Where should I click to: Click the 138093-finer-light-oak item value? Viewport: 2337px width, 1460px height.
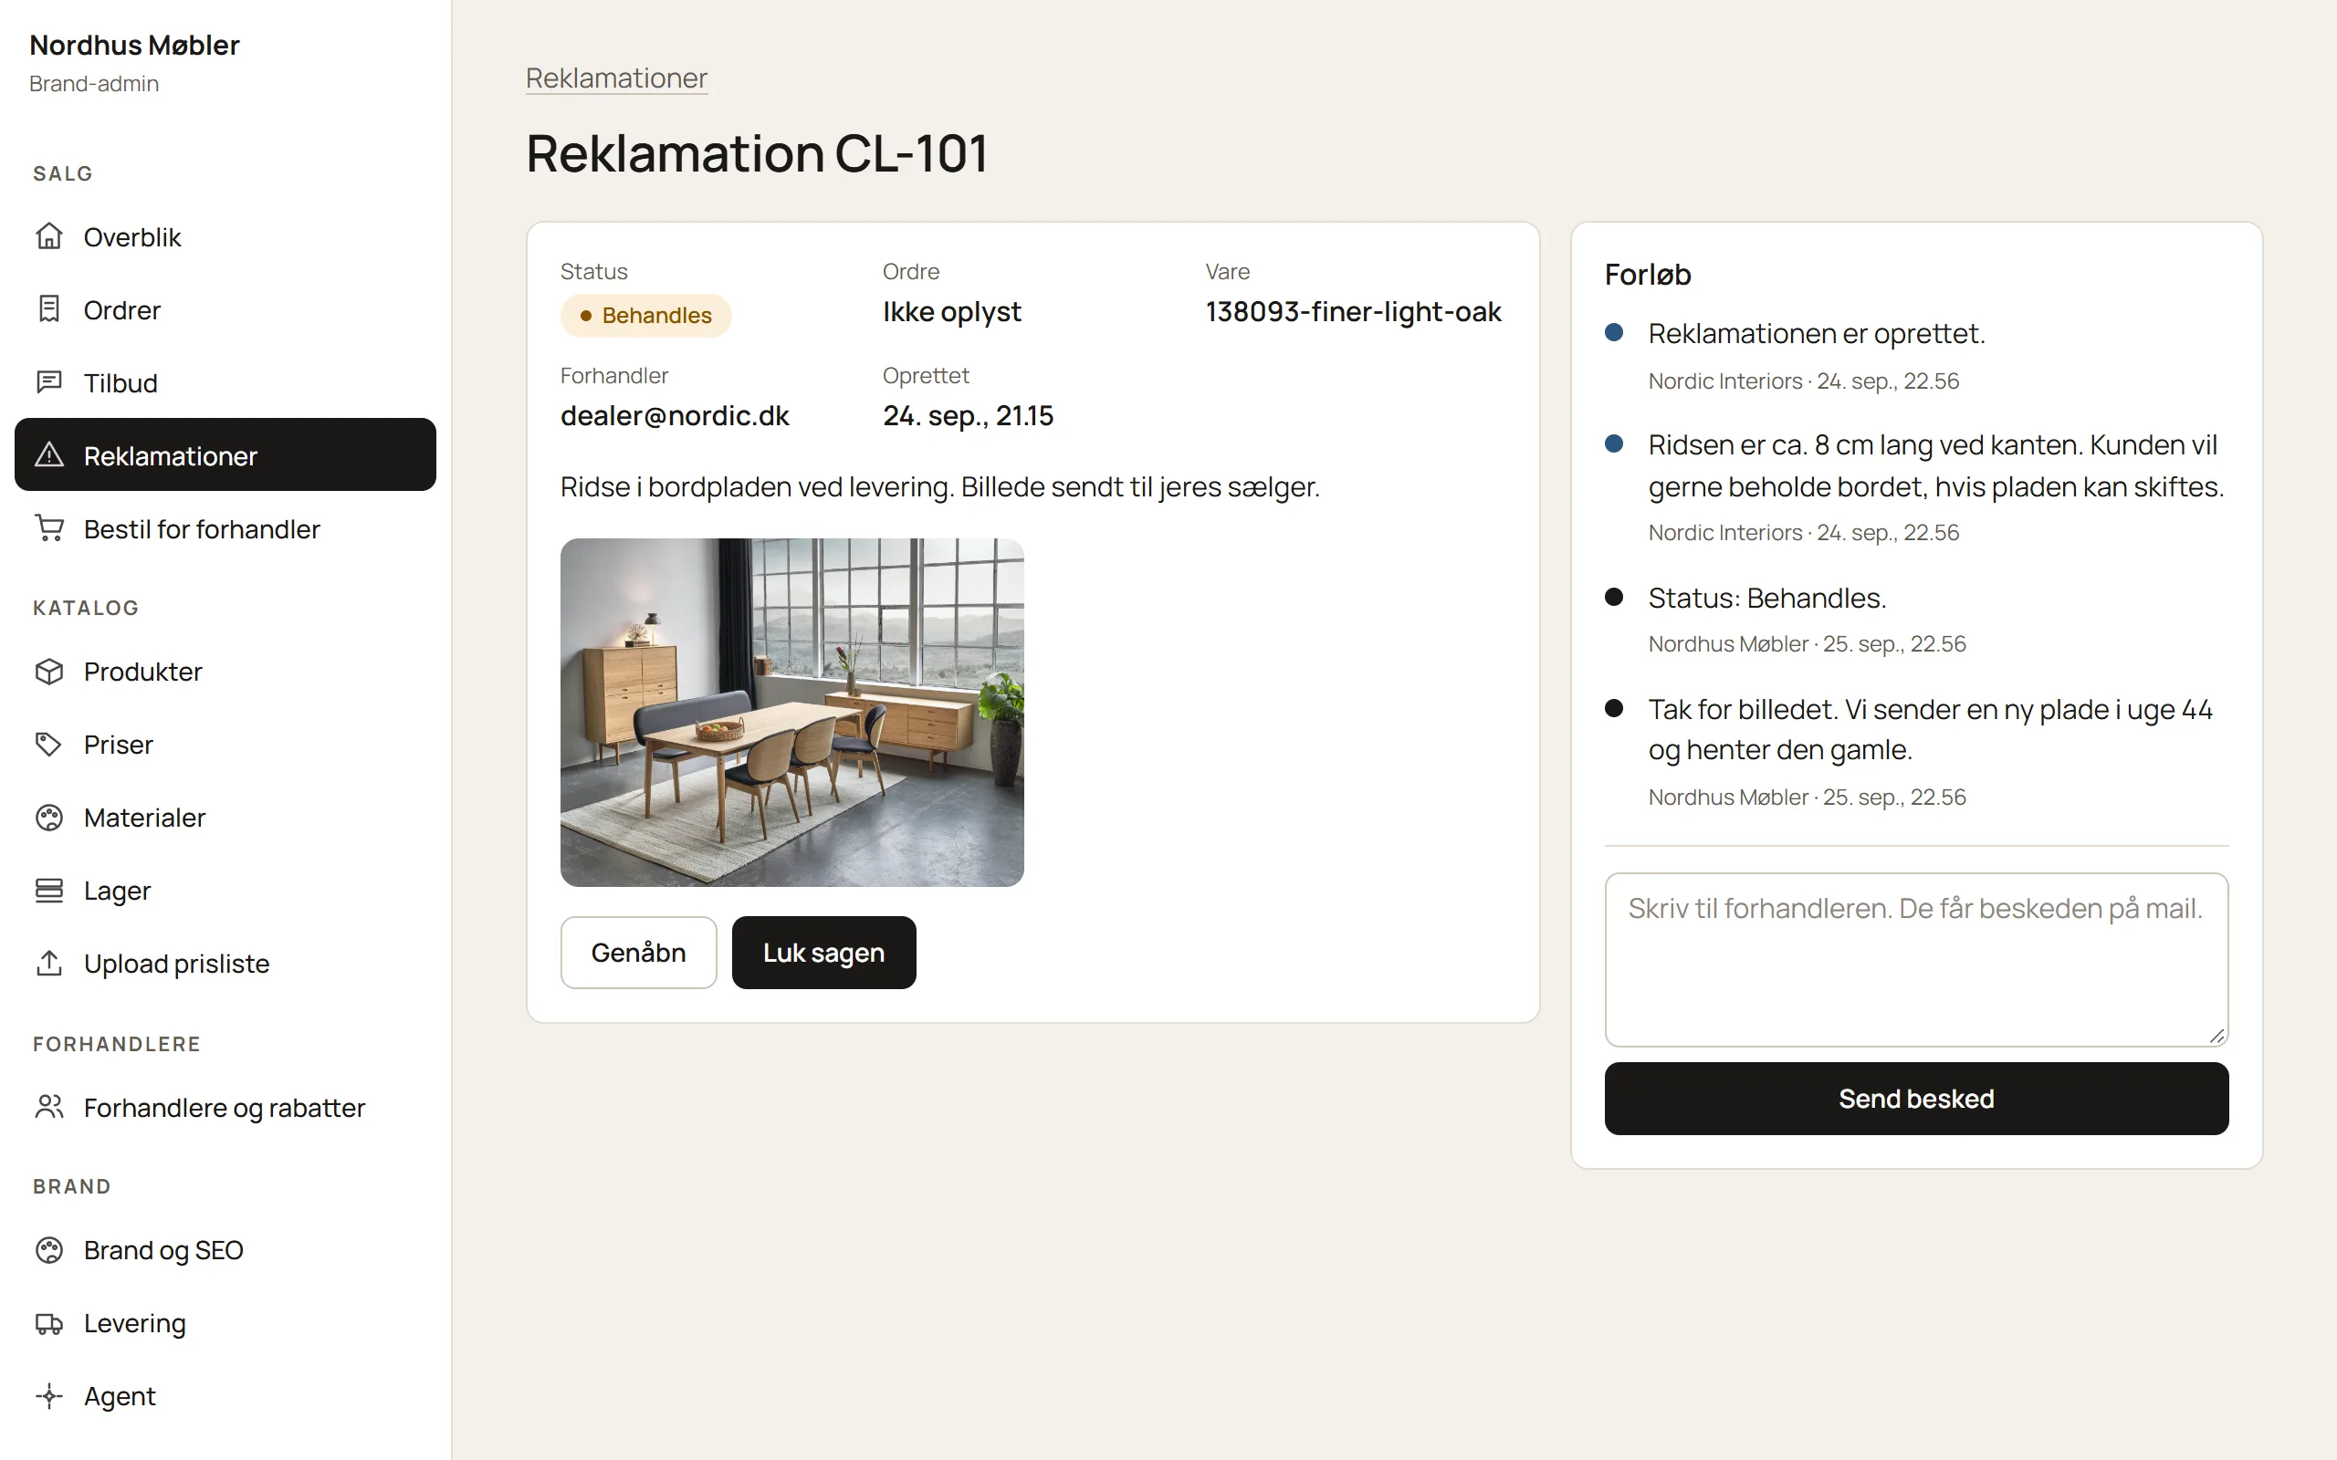tap(1353, 312)
